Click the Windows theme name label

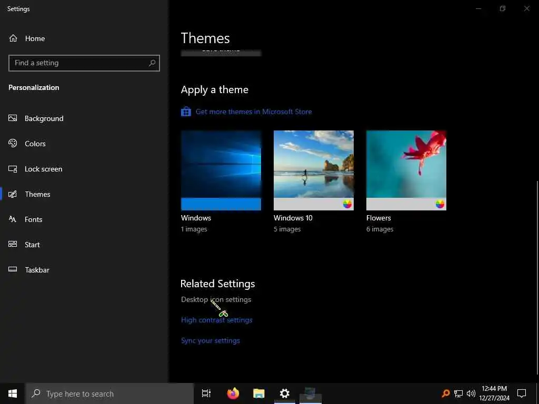point(196,218)
